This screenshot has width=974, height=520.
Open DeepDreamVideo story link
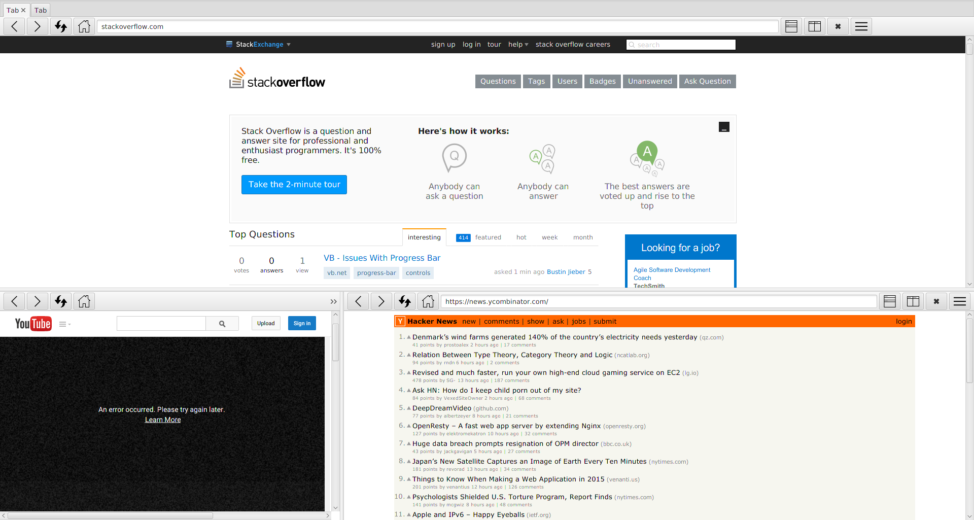(442, 408)
